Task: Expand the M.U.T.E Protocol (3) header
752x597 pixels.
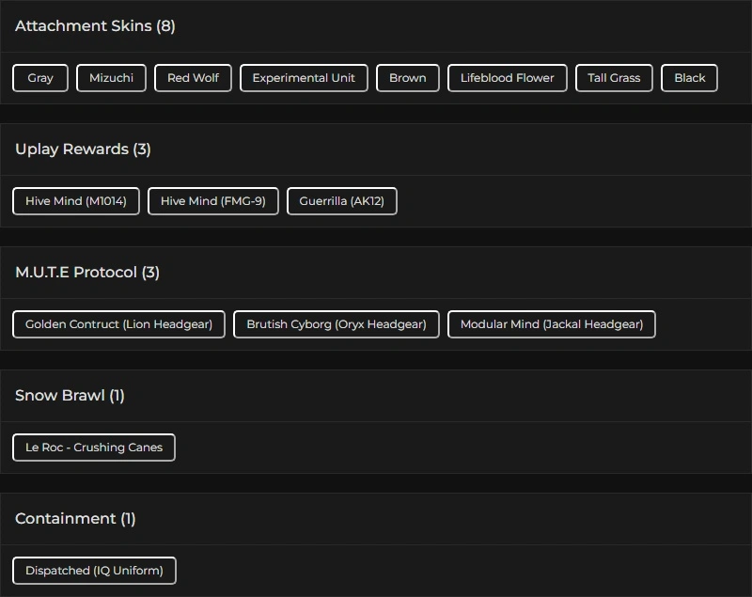Action: [x=87, y=273]
